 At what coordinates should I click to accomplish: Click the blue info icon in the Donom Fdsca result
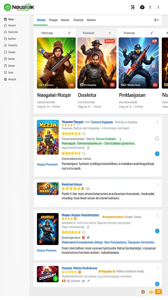(157, 284)
